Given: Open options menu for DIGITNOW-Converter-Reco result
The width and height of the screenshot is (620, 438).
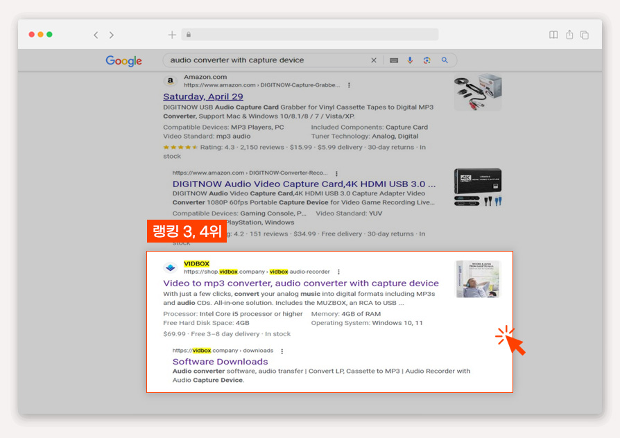Looking at the screenshot, I should pyautogui.click(x=336, y=173).
